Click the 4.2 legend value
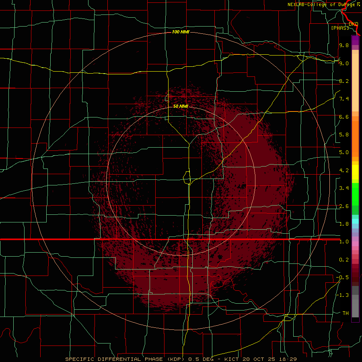The width and height of the screenshot is (362, 362). 344,171
